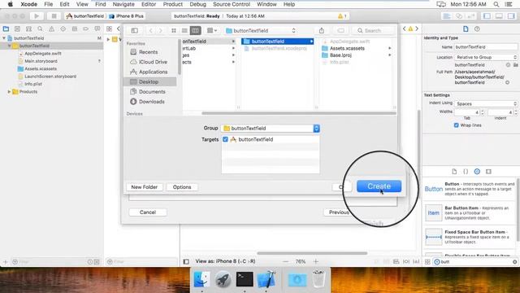Zoom in the storyboard canvas
The image size is (520, 293).
pyautogui.click(x=316, y=262)
